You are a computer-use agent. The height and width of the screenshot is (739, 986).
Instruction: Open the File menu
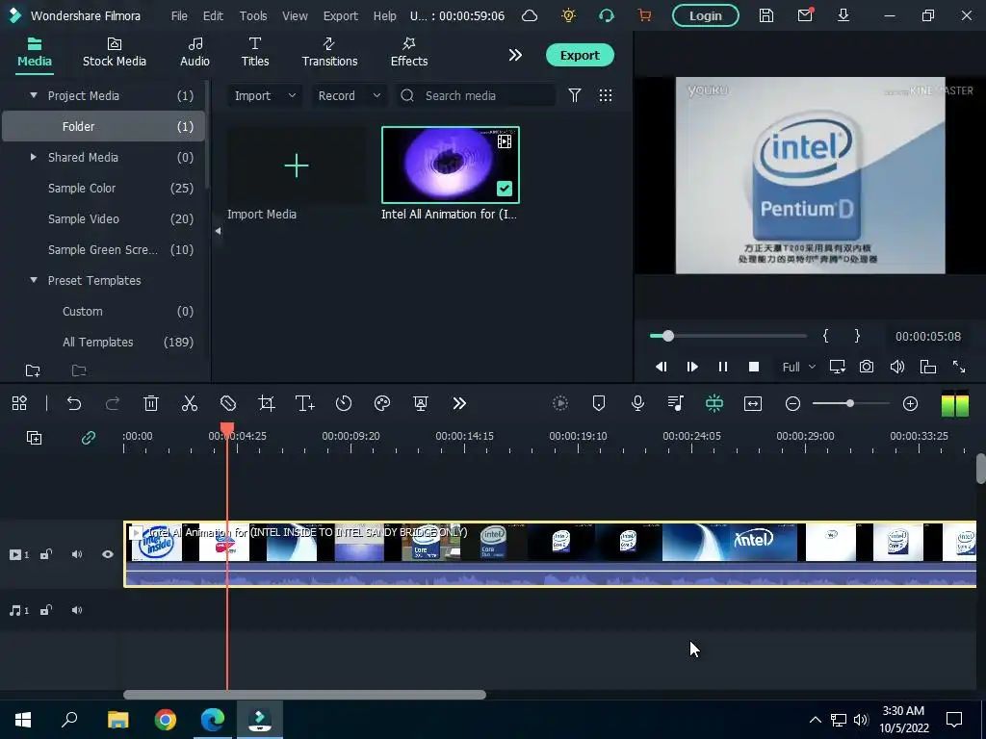click(x=179, y=15)
